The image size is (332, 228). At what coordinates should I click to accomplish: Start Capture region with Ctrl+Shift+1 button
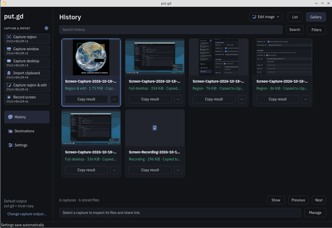pos(27,39)
